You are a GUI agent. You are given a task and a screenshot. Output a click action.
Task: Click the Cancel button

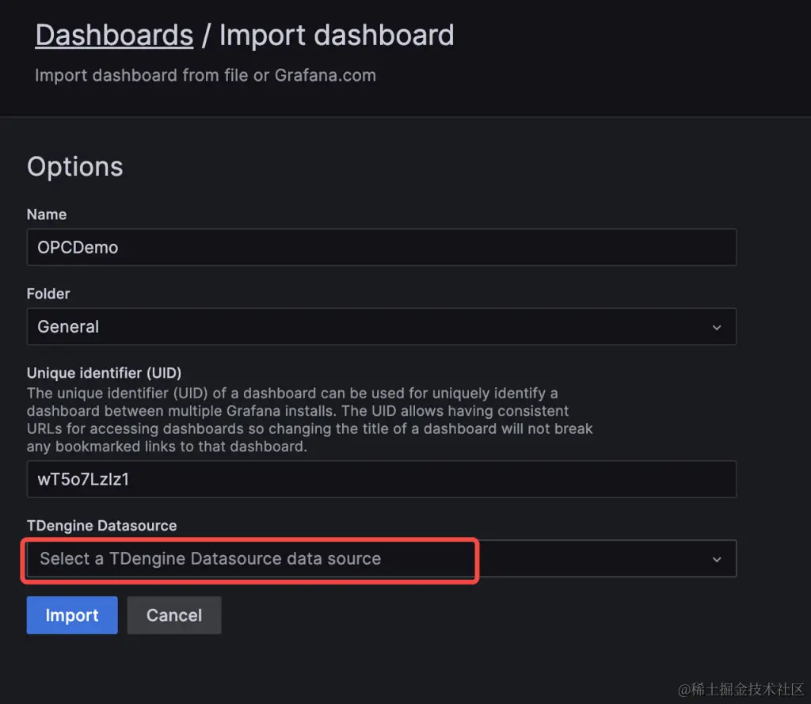point(173,615)
